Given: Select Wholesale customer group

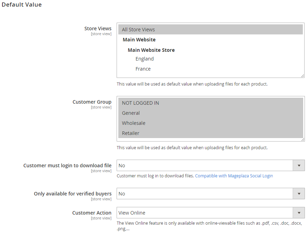Looking at the screenshot, I should (211, 123).
